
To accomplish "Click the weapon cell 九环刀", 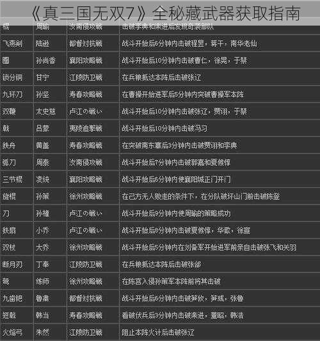I will [12, 95].
